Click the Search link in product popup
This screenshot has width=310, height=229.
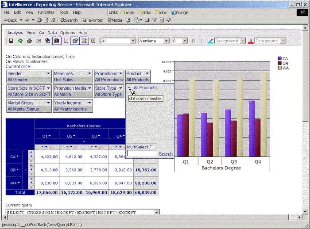click(x=166, y=154)
